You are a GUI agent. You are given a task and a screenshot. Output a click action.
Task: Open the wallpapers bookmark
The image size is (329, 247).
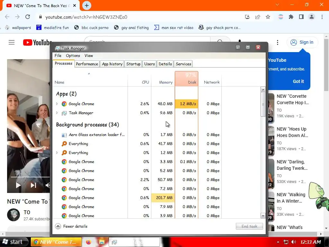tap(18, 28)
